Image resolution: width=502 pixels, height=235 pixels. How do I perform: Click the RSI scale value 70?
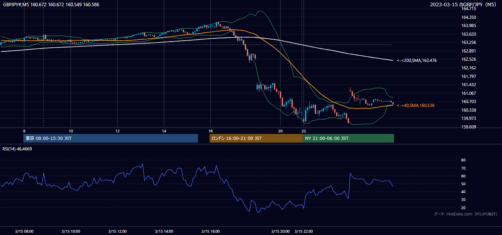click(464, 168)
